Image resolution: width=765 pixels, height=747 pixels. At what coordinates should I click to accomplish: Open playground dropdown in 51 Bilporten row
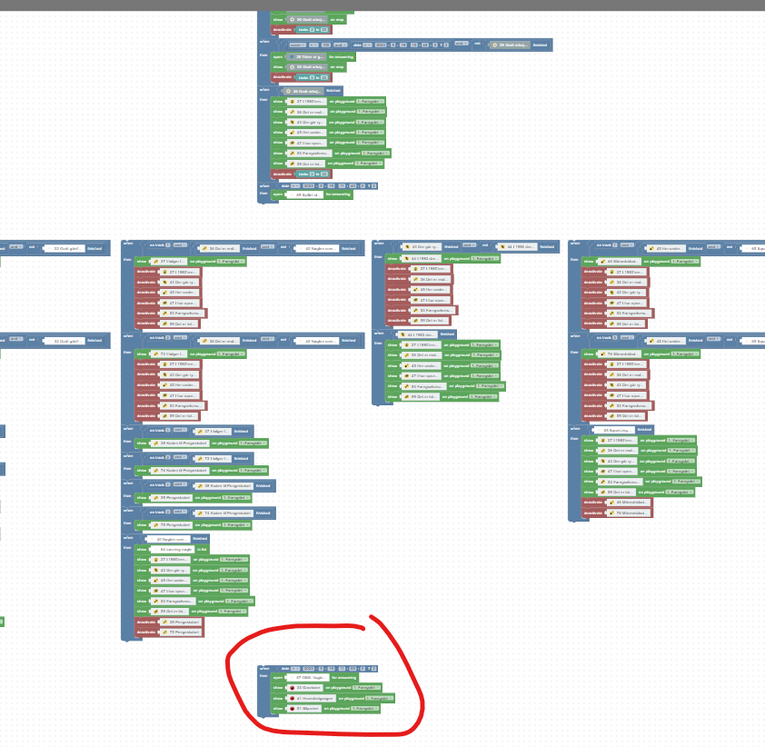coord(364,709)
